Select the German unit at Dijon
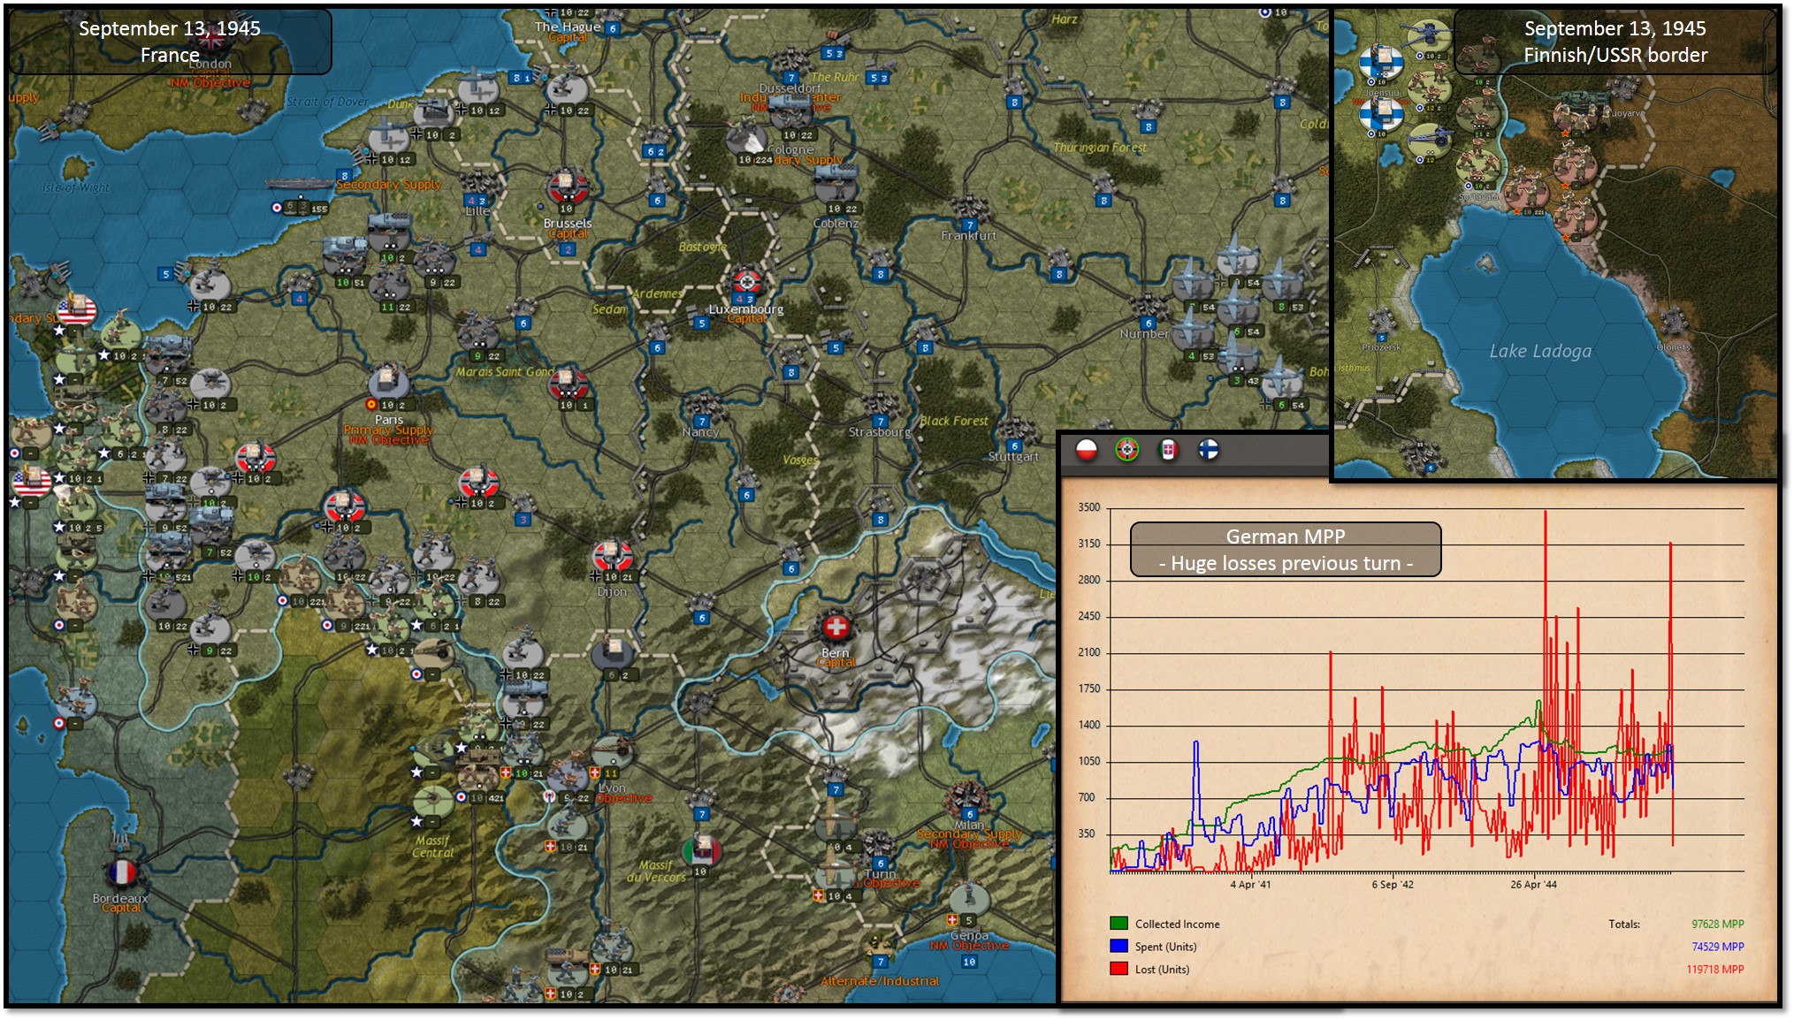The height and width of the screenshot is (1020, 1794). coord(612,557)
